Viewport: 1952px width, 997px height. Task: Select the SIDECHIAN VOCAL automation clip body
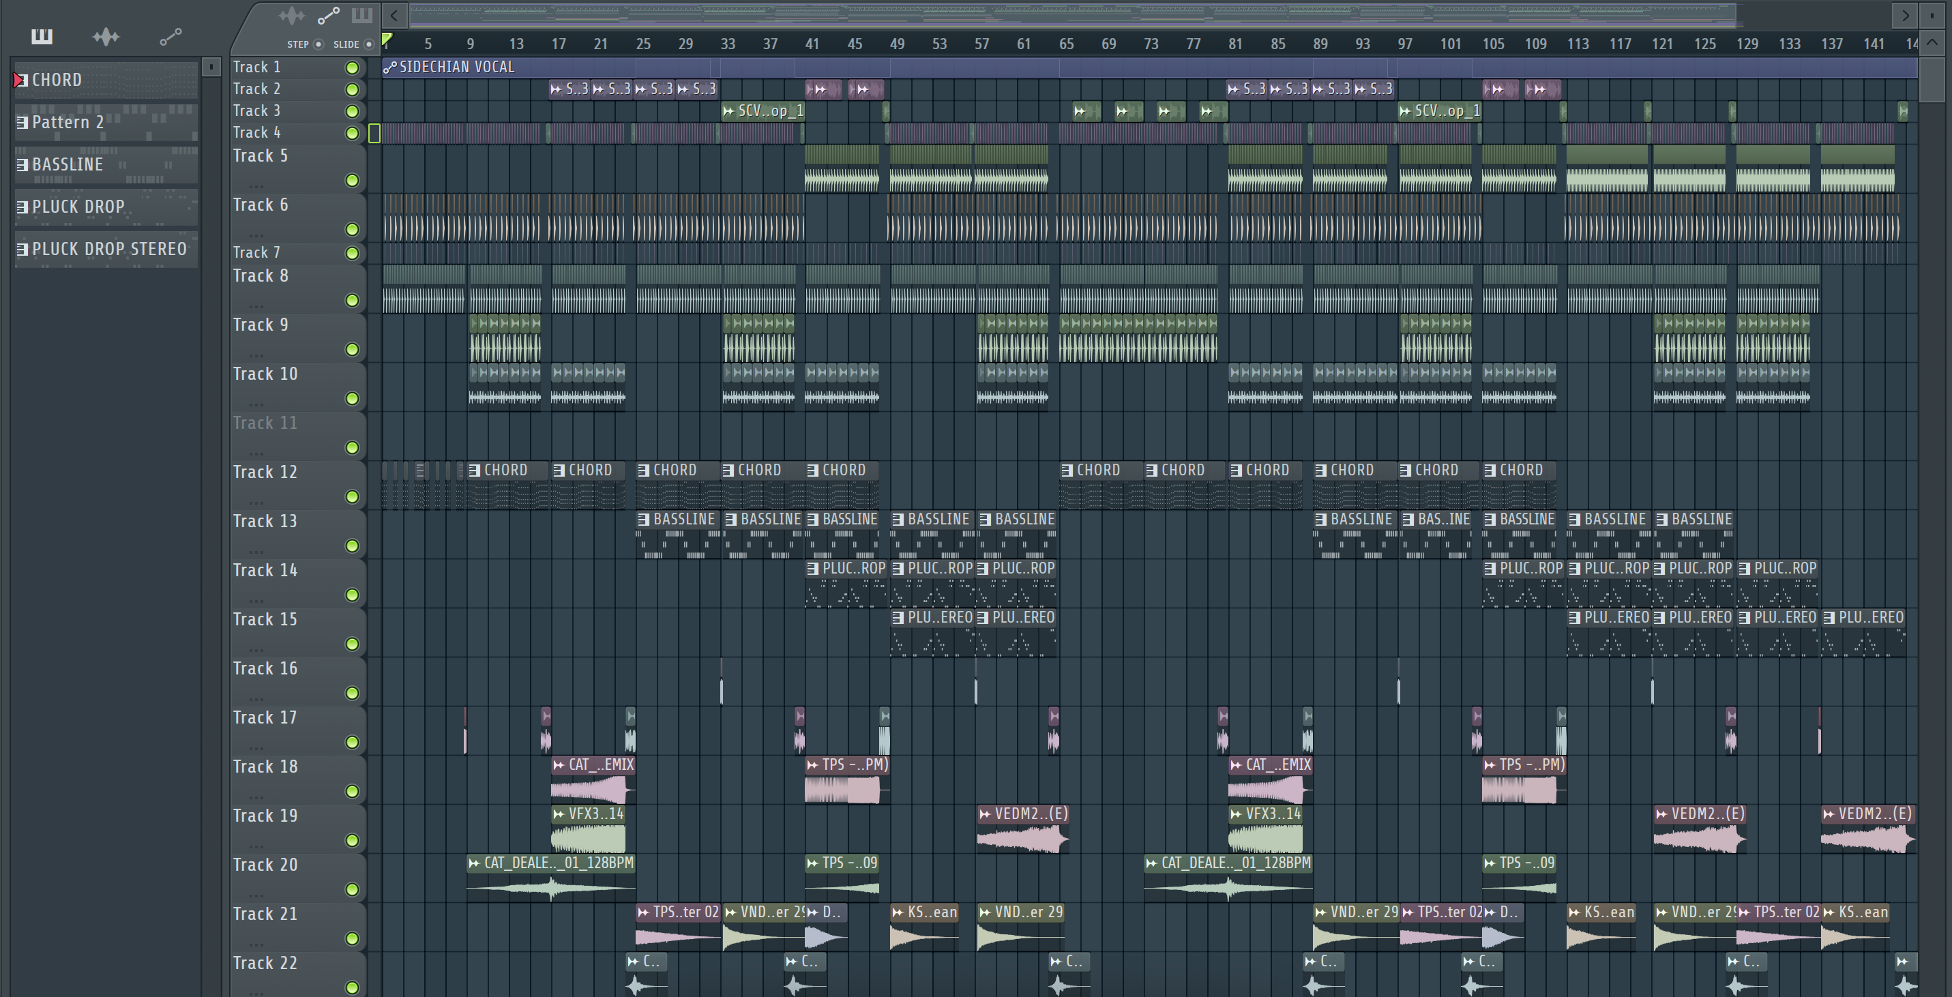click(x=1151, y=68)
